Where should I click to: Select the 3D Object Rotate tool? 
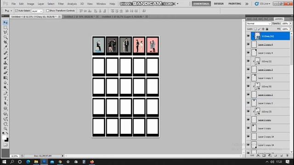tap(6, 114)
